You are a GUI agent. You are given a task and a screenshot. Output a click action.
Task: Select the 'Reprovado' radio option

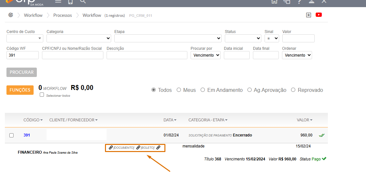[x=293, y=90]
